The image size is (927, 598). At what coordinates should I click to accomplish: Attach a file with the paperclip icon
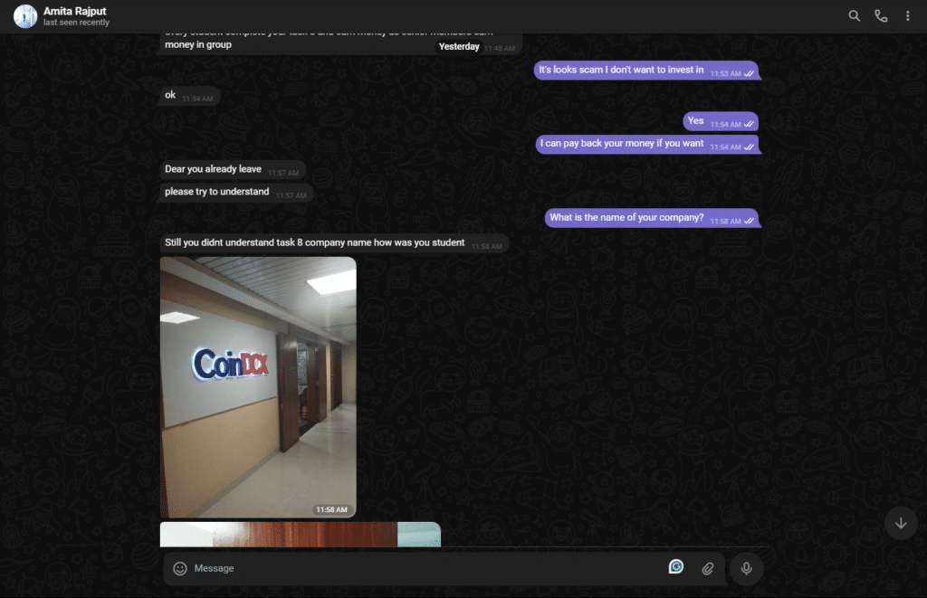click(708, 568)
